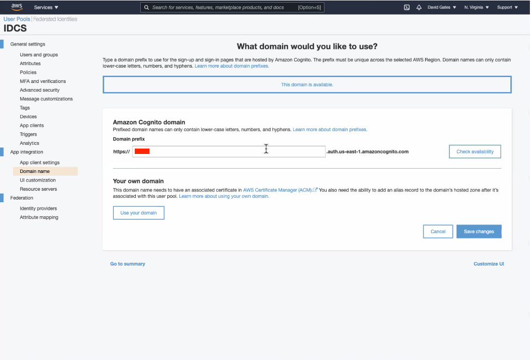Click Use your domain button
The image size is (531, 360).
click(x=139, y=213)
